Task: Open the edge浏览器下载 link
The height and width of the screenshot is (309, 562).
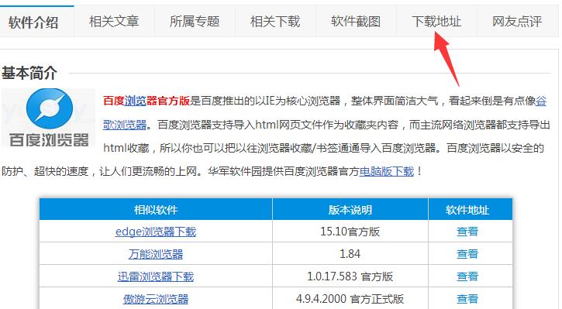Action: tap(156, 232)
